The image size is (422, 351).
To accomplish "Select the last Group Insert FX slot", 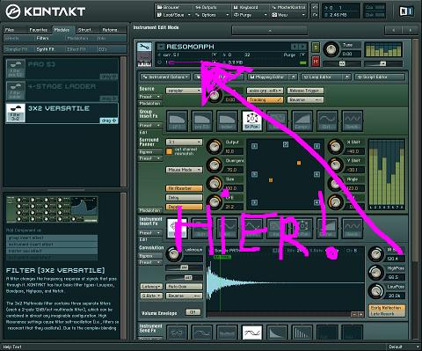I will click(353, 121).
